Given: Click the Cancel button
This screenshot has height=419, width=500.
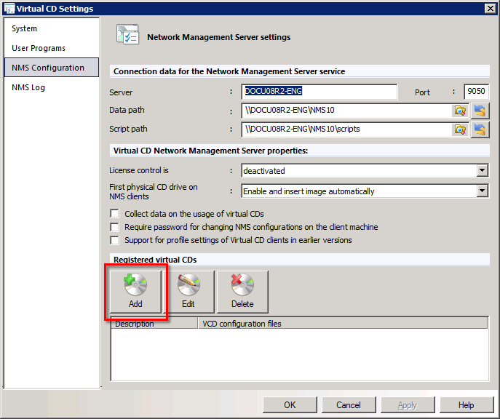Looking at the screenshot, I should tap(349, 404).
